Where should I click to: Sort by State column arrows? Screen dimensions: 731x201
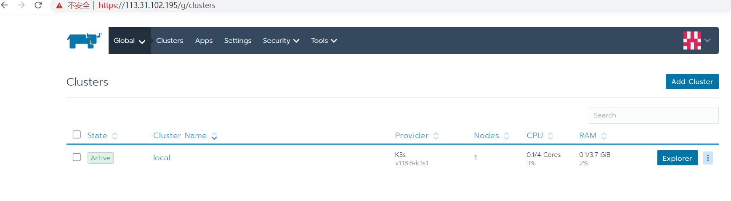(114, 136)
